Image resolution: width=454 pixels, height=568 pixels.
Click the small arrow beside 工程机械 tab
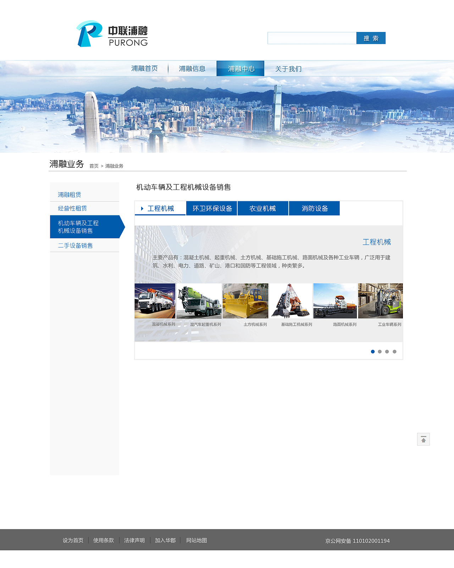[142, 209]
